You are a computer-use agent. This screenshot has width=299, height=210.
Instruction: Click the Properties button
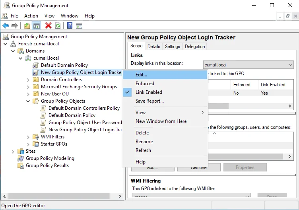[x=245, y=167]
